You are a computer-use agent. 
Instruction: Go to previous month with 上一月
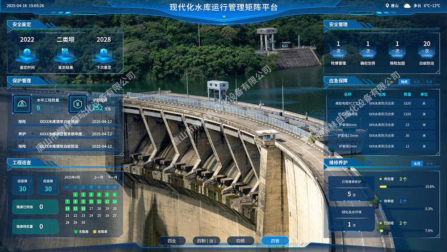pos(98,177)
